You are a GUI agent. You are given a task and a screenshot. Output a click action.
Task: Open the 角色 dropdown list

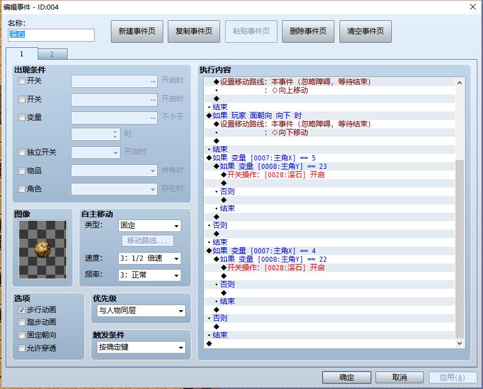pyautogui.click(x=114, y=189)
